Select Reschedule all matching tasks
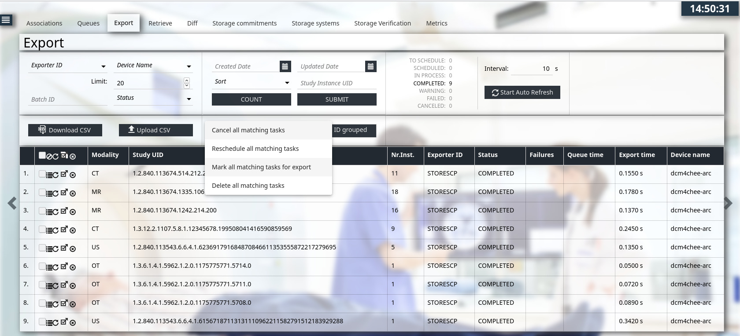This screenshot has height=336, width=740. click(x=268, y=149)
